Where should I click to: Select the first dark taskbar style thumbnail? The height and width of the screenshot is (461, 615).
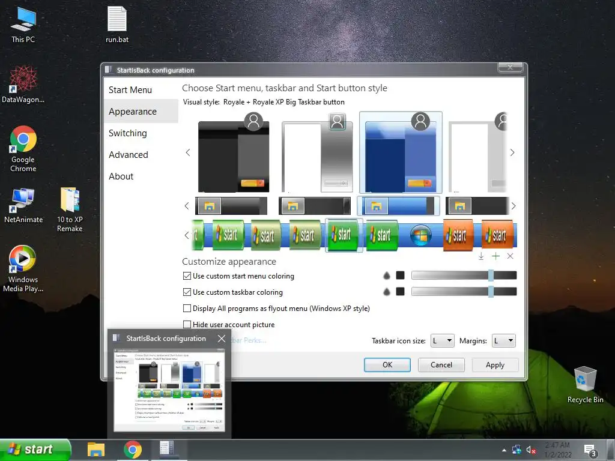pos(231,206)
